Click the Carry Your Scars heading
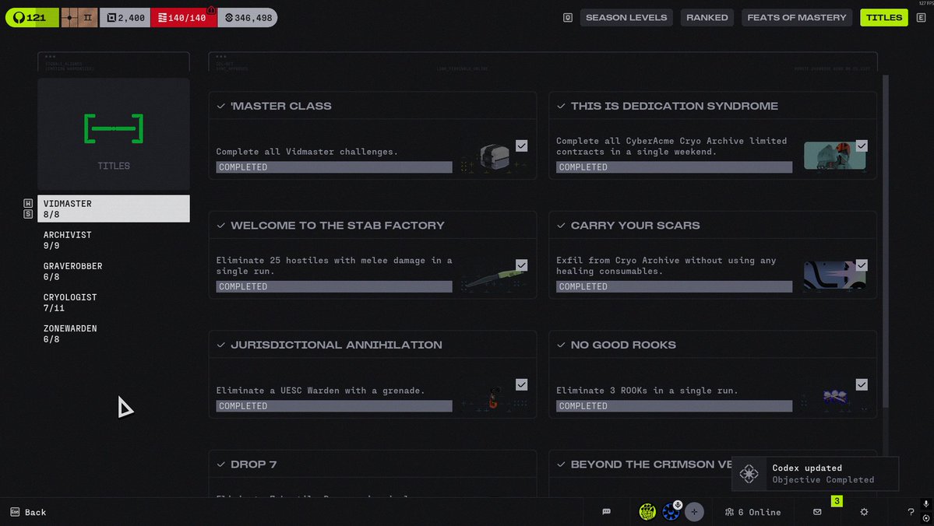Image resolution: width=934 pixels, height=526 pixels. pos(635,226)
